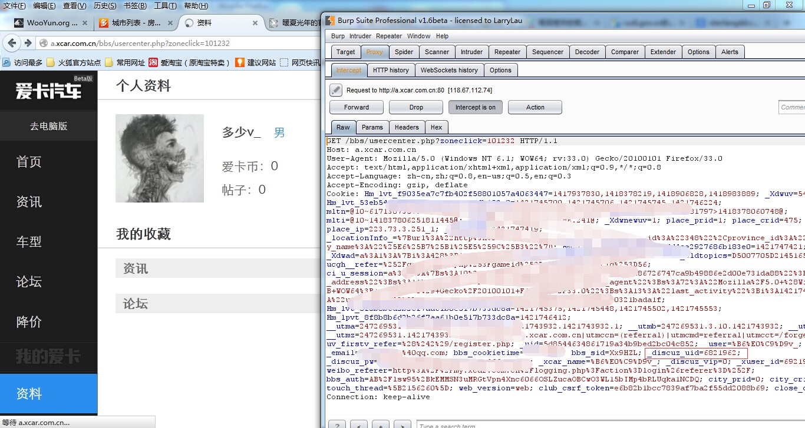Viewport: 805px width, 428px height.
Task: Click the Burp search term field
Action: coord(611,425)
